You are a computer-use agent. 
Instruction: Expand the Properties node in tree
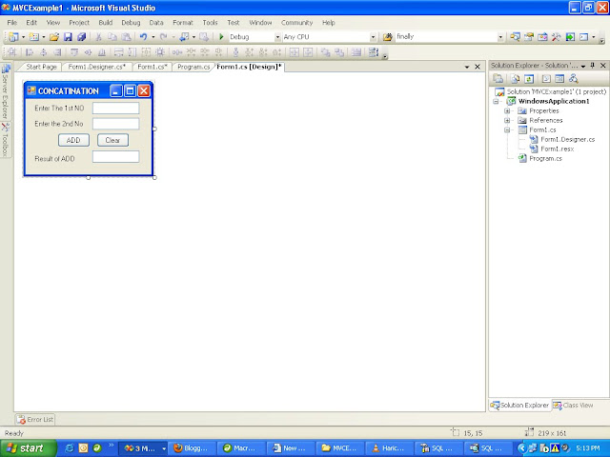pos(507,111)
